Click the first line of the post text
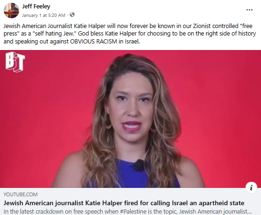Viewport: 261px width, 215px height. [128, 26]
